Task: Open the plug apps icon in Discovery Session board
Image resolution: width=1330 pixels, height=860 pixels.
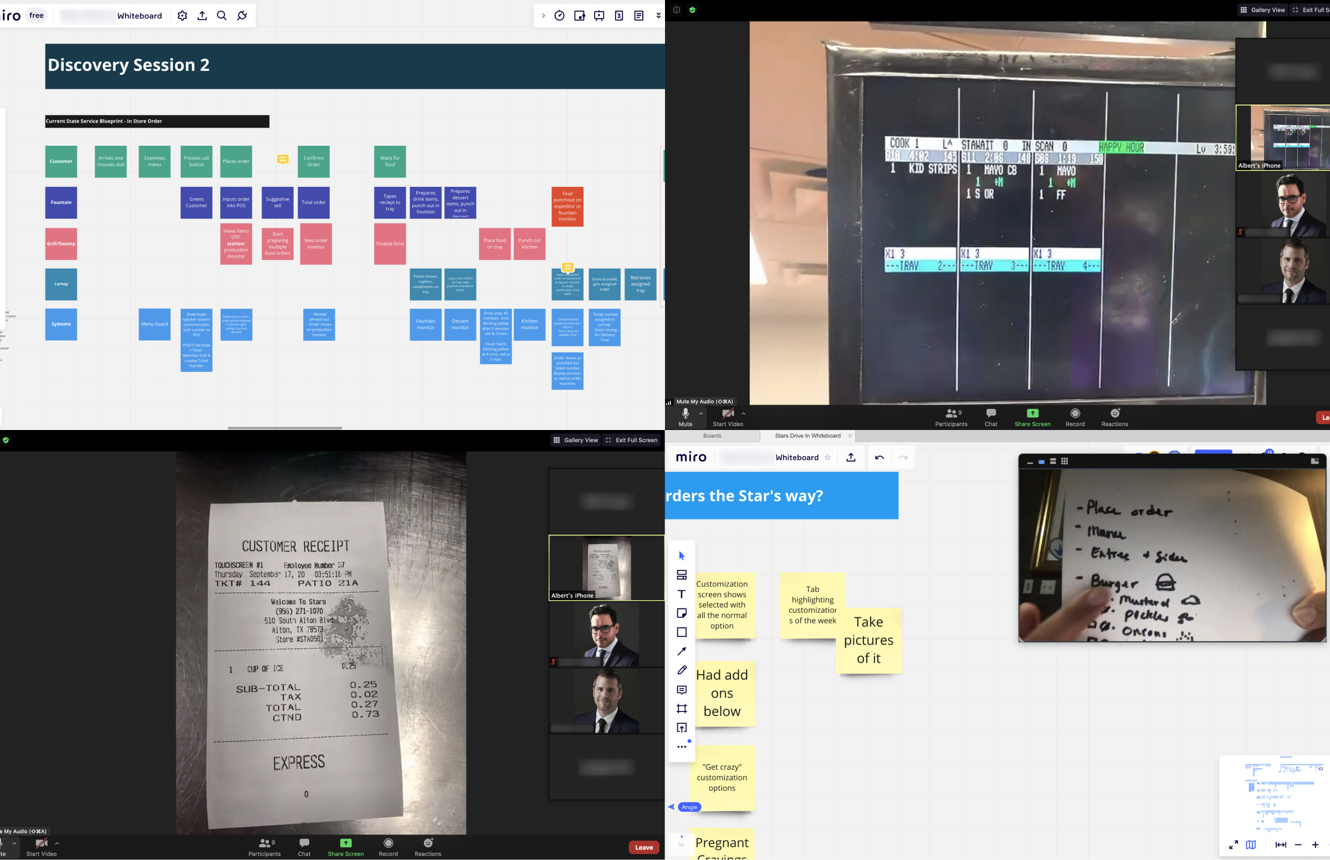Action: (242, 16)
